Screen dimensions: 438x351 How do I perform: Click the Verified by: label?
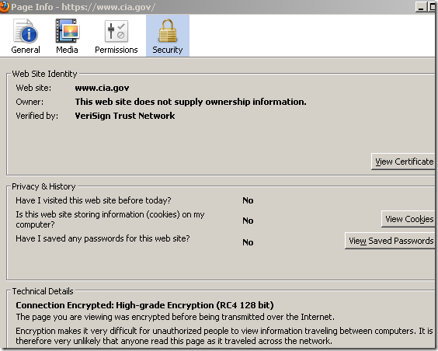coord(36,116)
